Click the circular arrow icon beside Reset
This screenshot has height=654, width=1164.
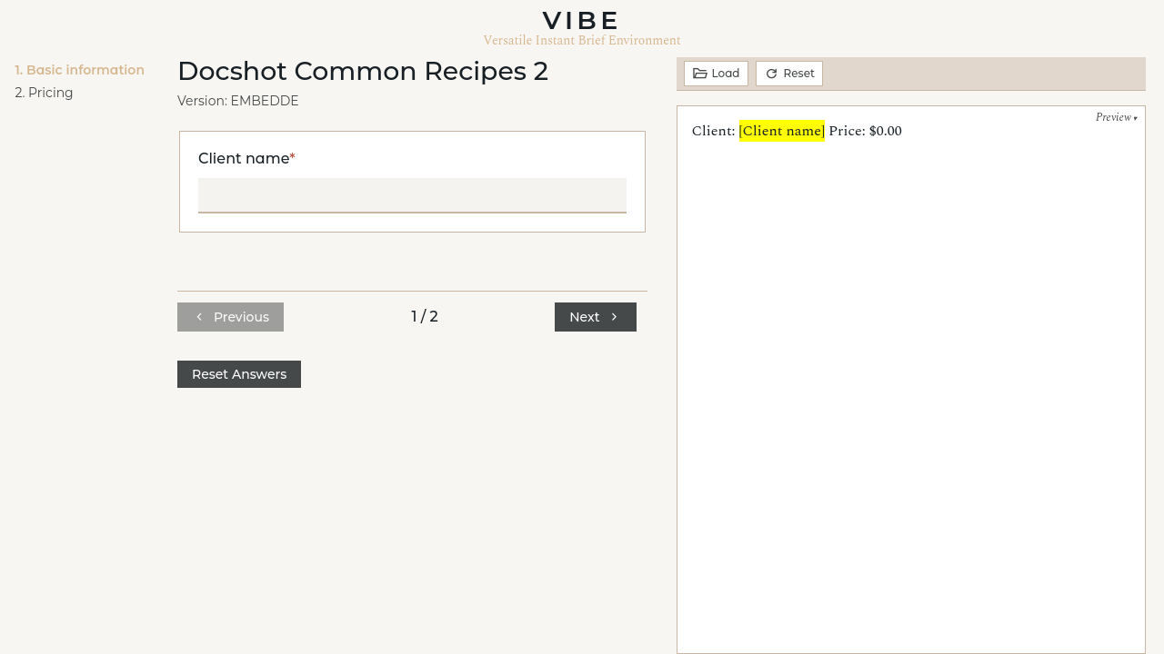771,74
